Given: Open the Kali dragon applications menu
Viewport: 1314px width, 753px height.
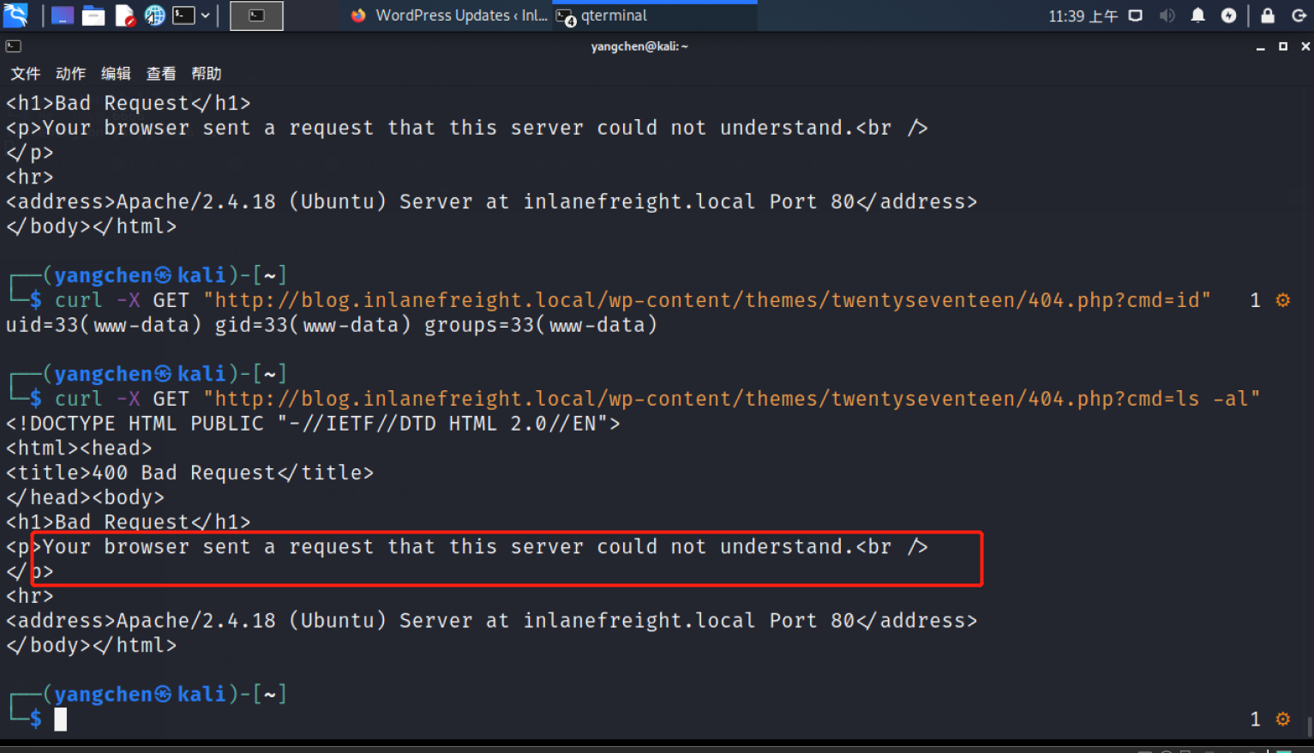Looking at the screenshot, I should (x=15, y=15).
